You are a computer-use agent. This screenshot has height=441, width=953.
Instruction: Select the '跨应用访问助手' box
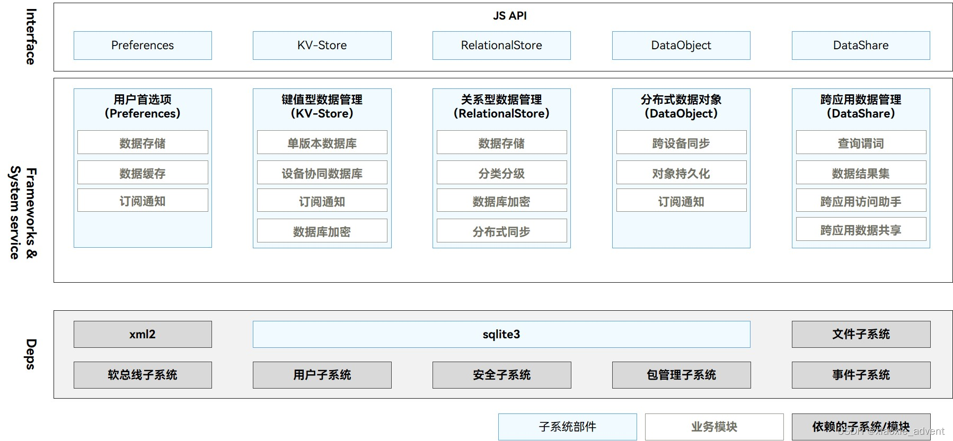tap(861, 201)
